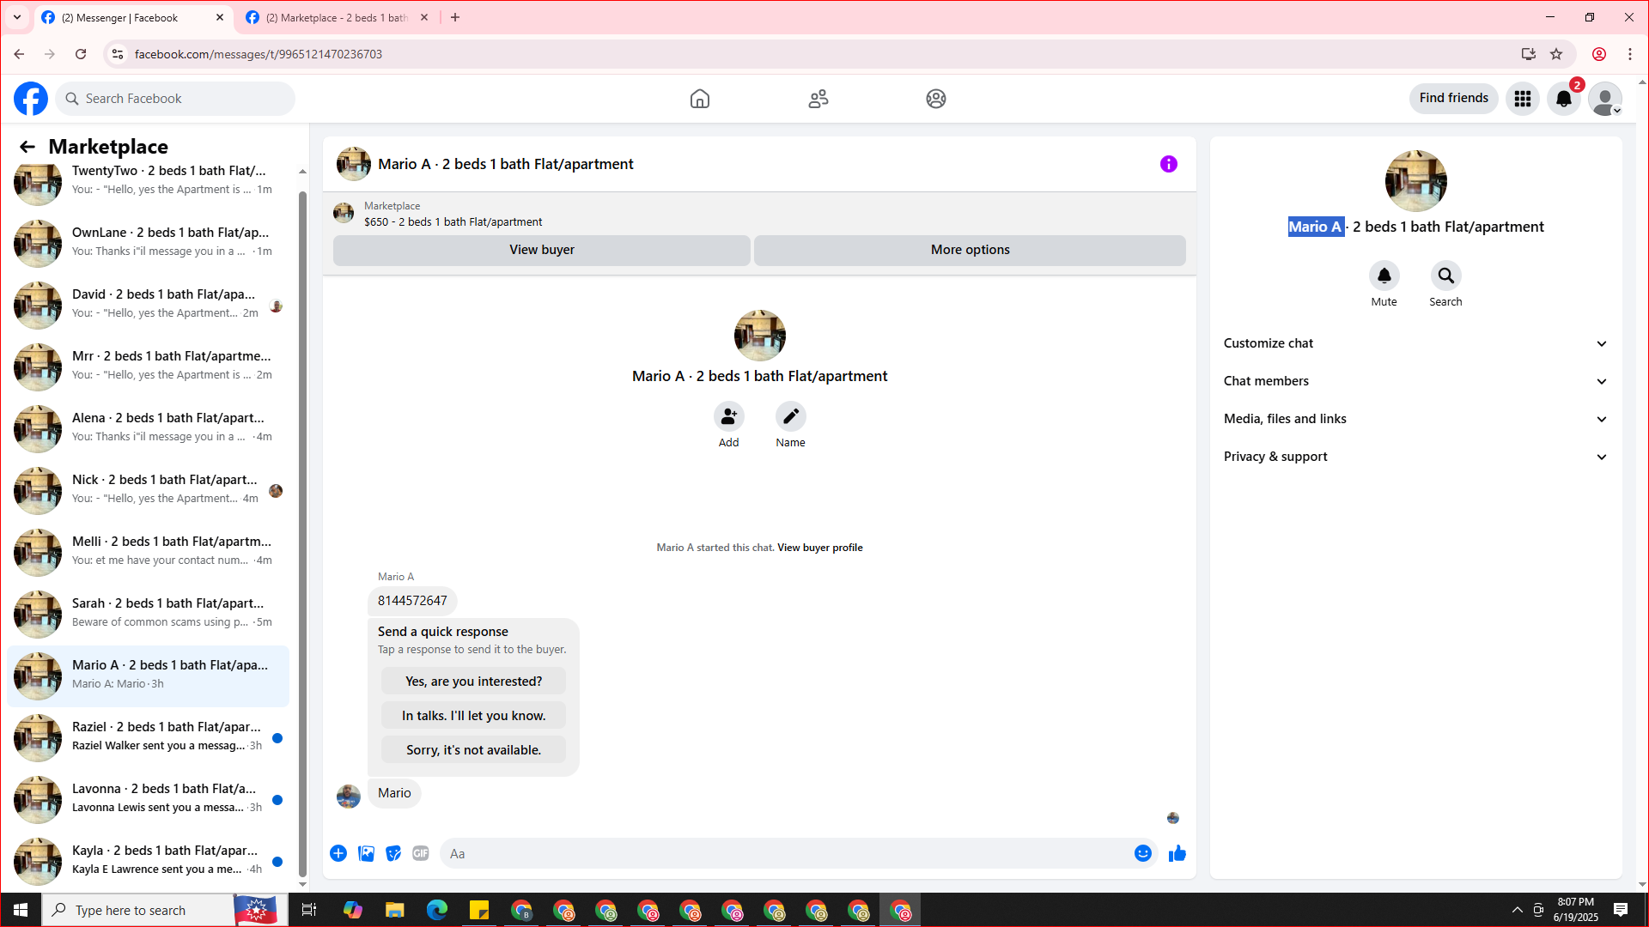
Task: Expand Chat members section
Action: (x=1416, y=381)
